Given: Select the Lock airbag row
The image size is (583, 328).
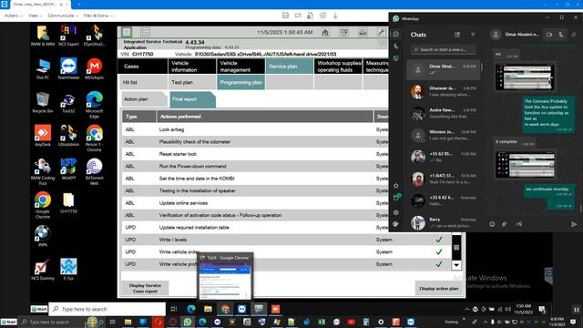Looking at the screenshot, I should pyautogui.click(x=286, y=129).
